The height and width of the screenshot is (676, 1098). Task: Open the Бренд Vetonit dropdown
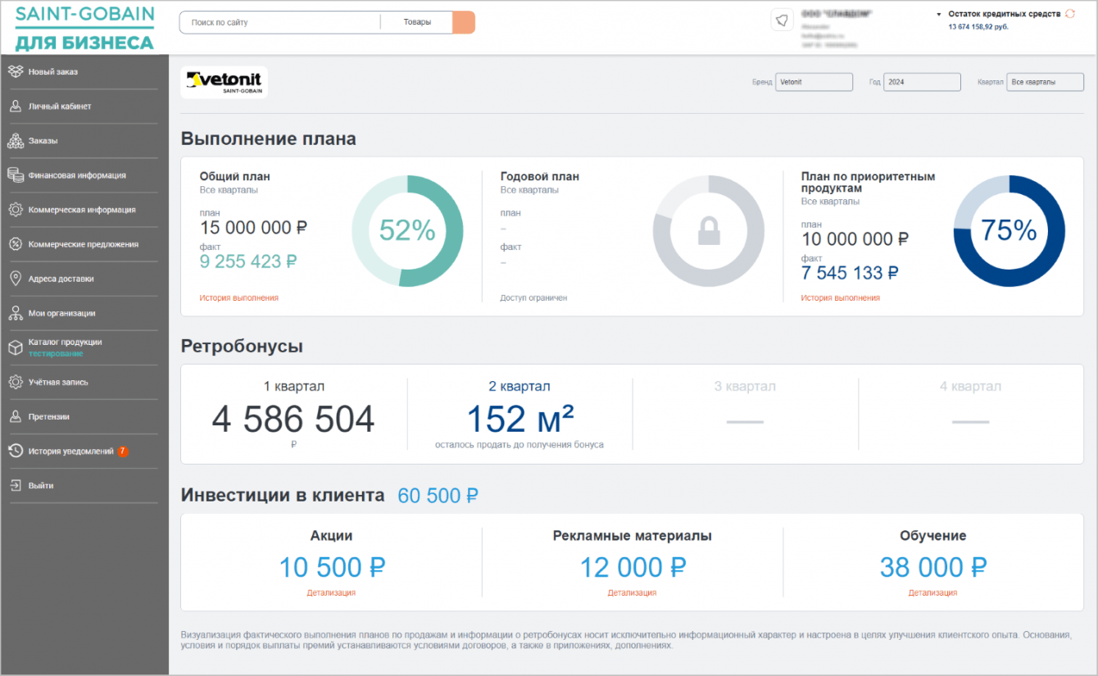[814, 82]
